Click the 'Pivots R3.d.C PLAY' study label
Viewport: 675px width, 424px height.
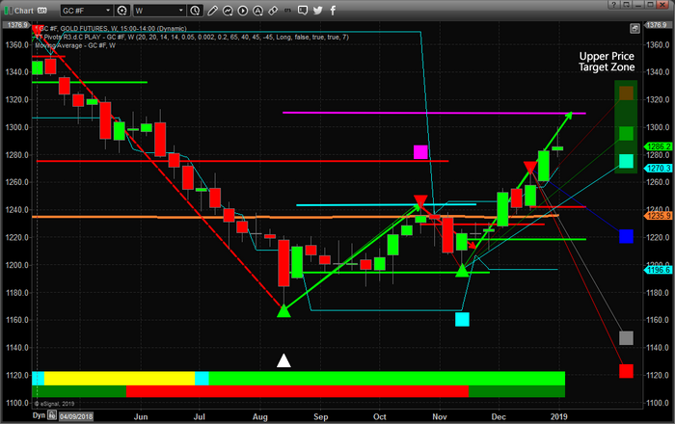72,37
